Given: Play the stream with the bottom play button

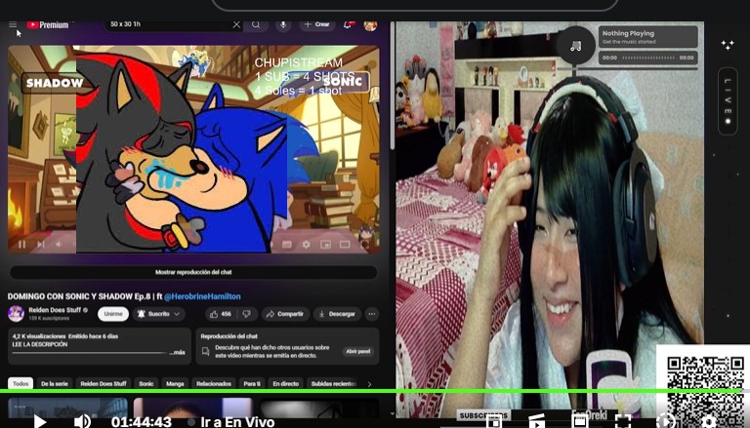Looking at the screenshot, I should point(40,422).
